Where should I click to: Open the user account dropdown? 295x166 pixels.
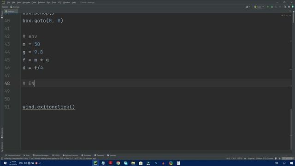tap(248, 7)
